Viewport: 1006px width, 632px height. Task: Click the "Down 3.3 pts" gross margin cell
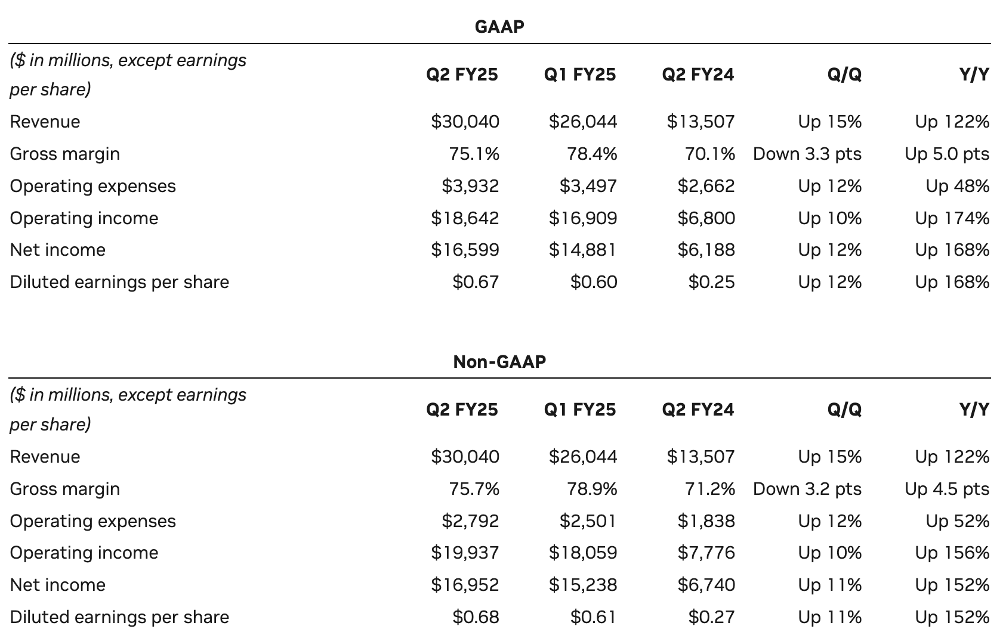[x=807, y=154]
